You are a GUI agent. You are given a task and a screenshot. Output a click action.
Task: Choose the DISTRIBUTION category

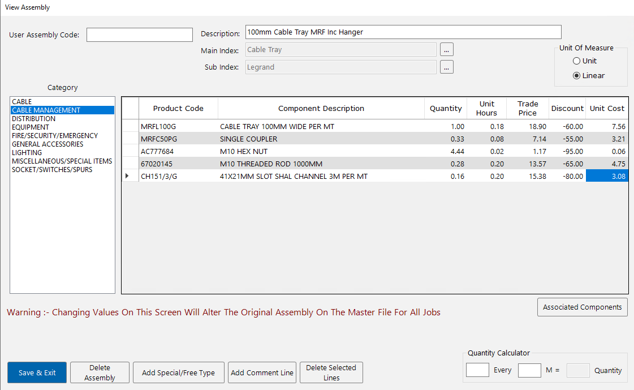click(33, 119)
